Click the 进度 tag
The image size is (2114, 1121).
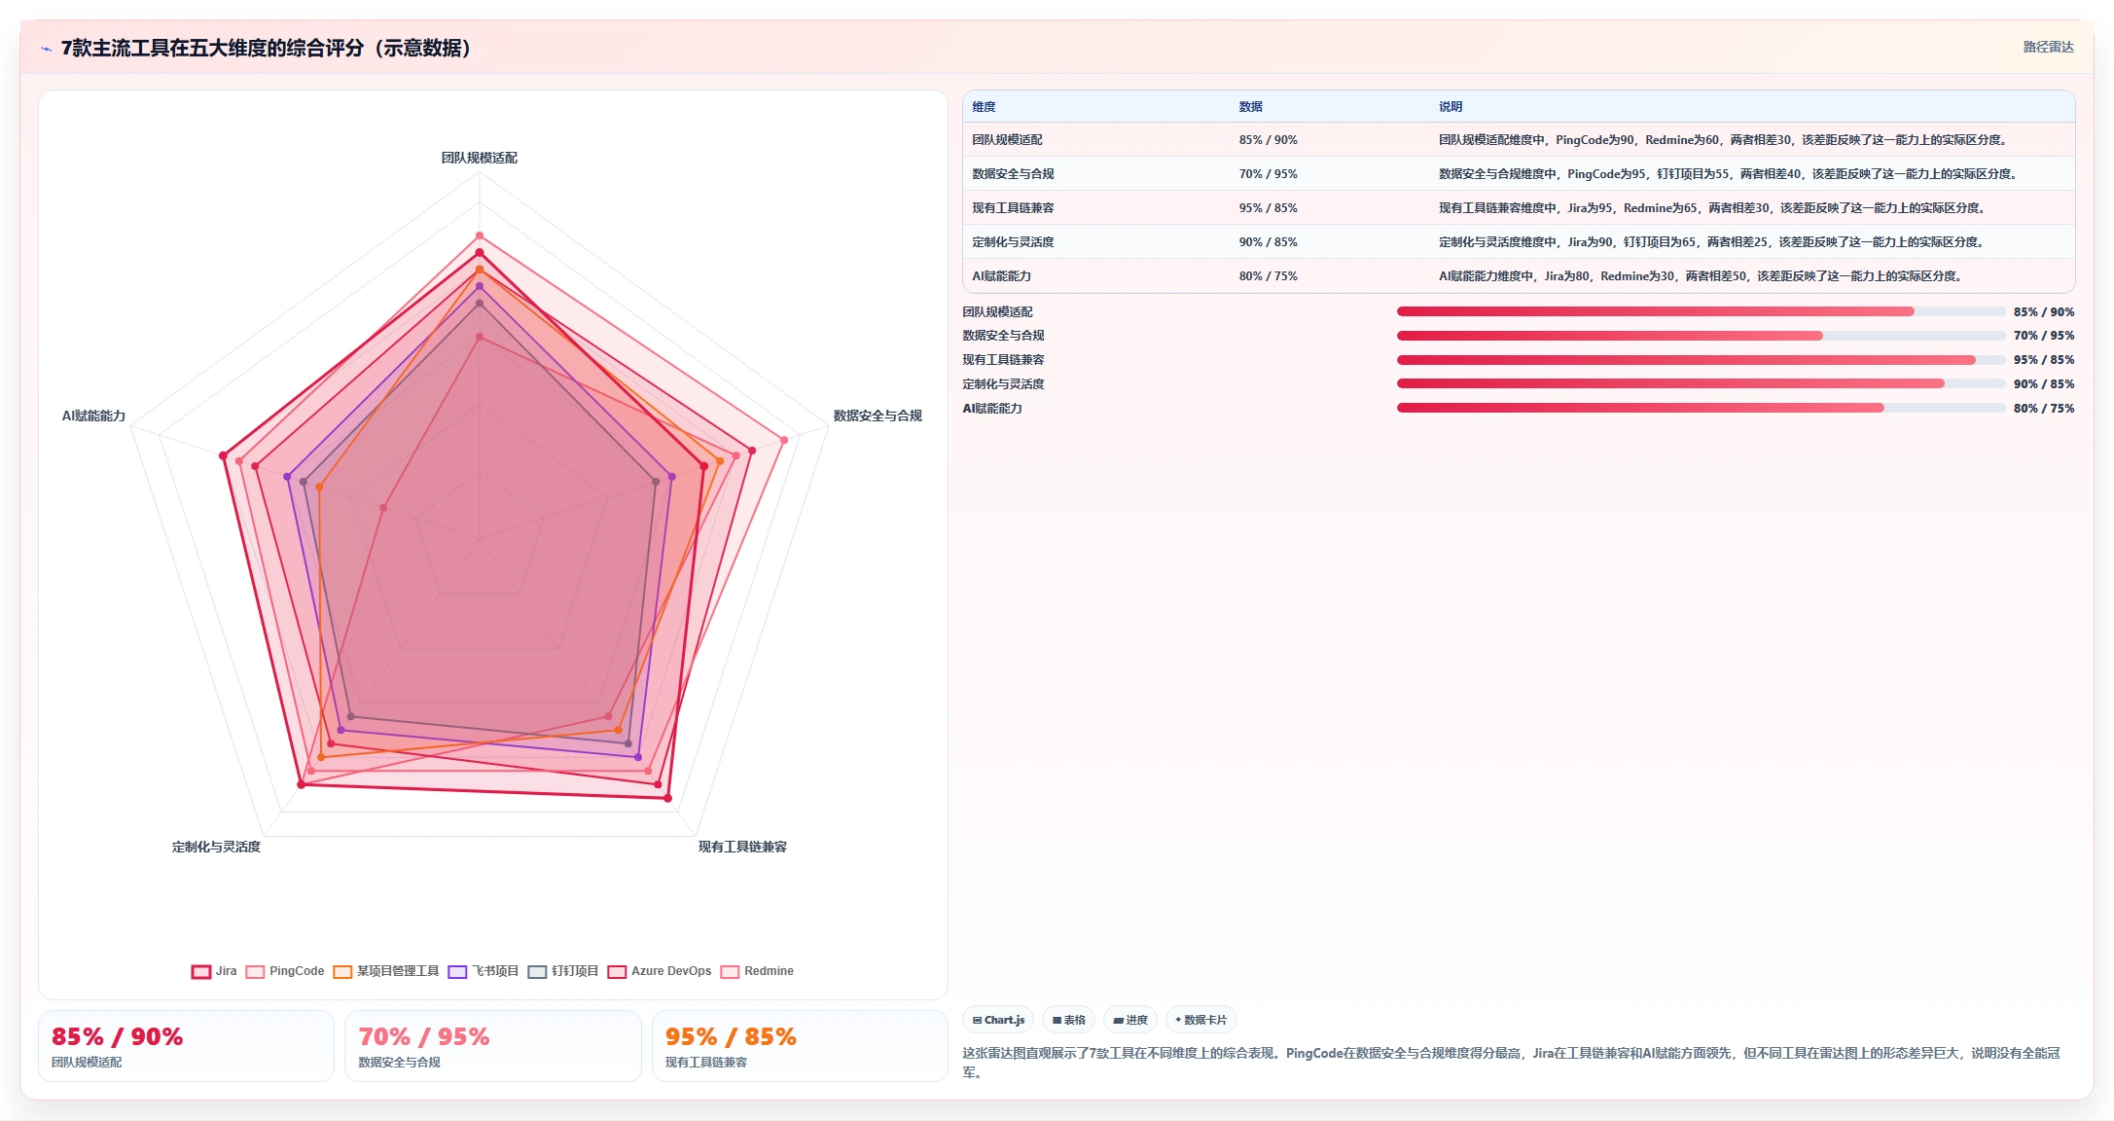coord(1130,1020)
